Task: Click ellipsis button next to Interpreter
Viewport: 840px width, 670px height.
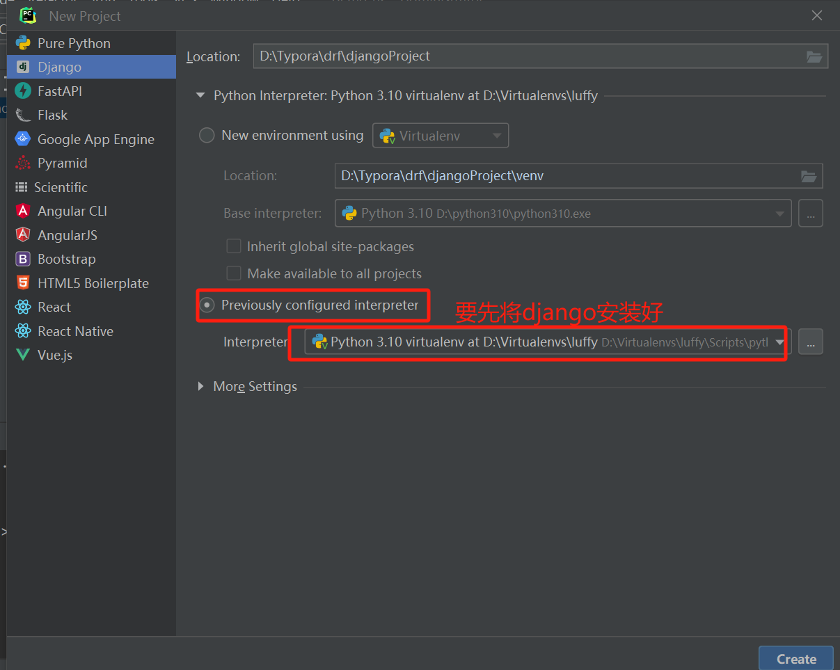Action: click(811, 342)
